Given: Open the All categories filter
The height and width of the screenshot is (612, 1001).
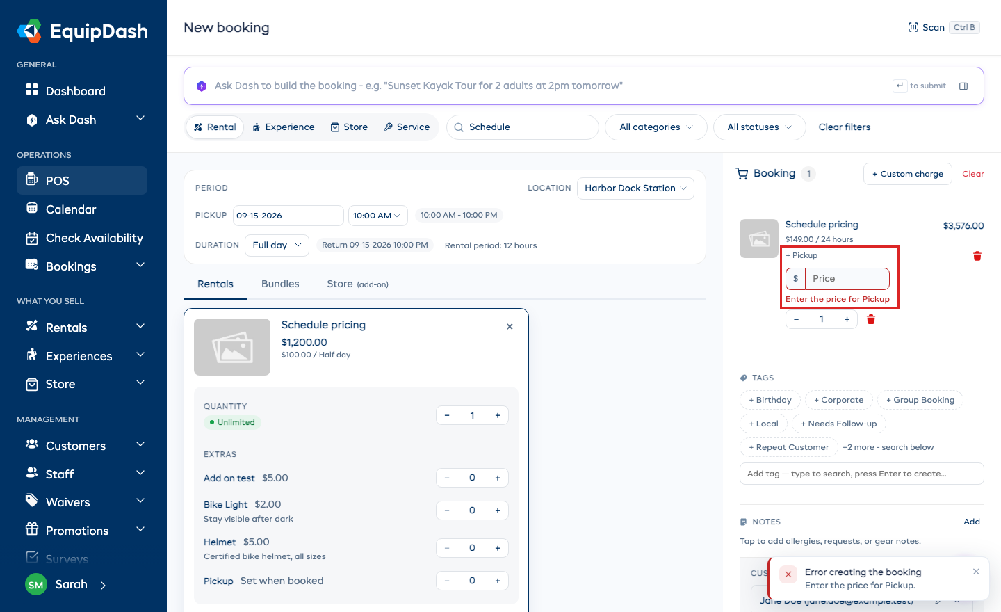Looking at the screenshot, I should click(x=656, y=127).
